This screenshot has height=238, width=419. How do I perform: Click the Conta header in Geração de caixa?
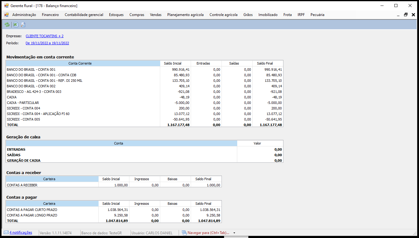click(121, 143)
